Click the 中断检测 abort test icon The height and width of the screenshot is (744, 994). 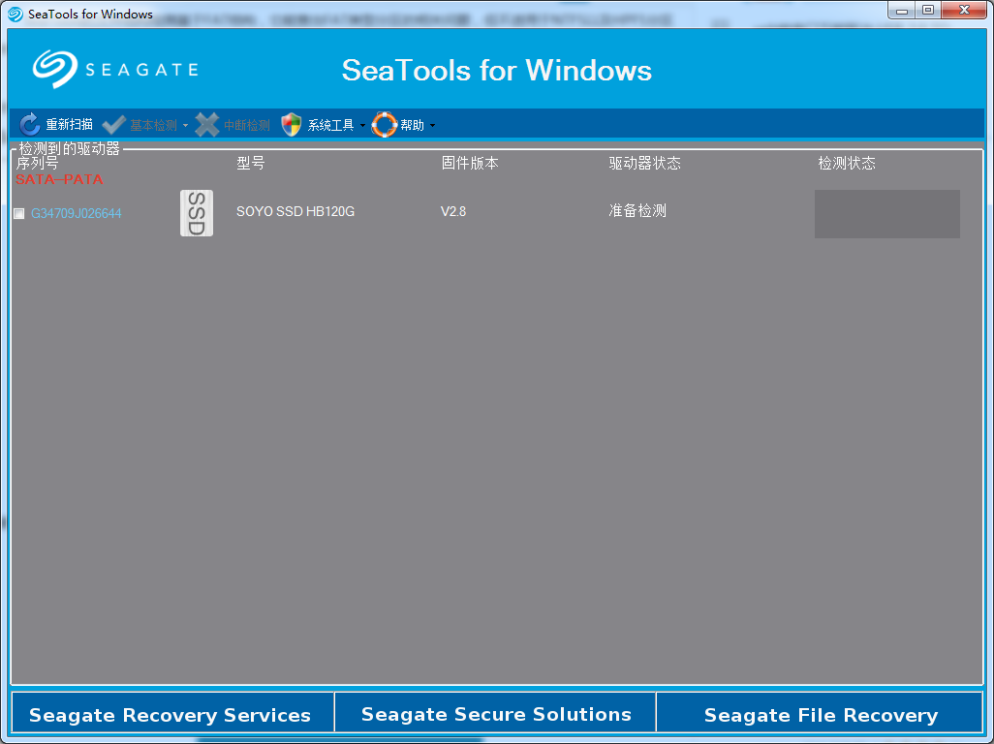tap(207, 124)
